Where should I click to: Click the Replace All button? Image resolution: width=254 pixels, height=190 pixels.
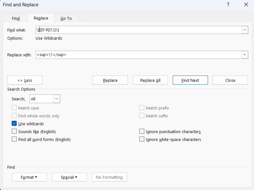[x=150, y=80]
